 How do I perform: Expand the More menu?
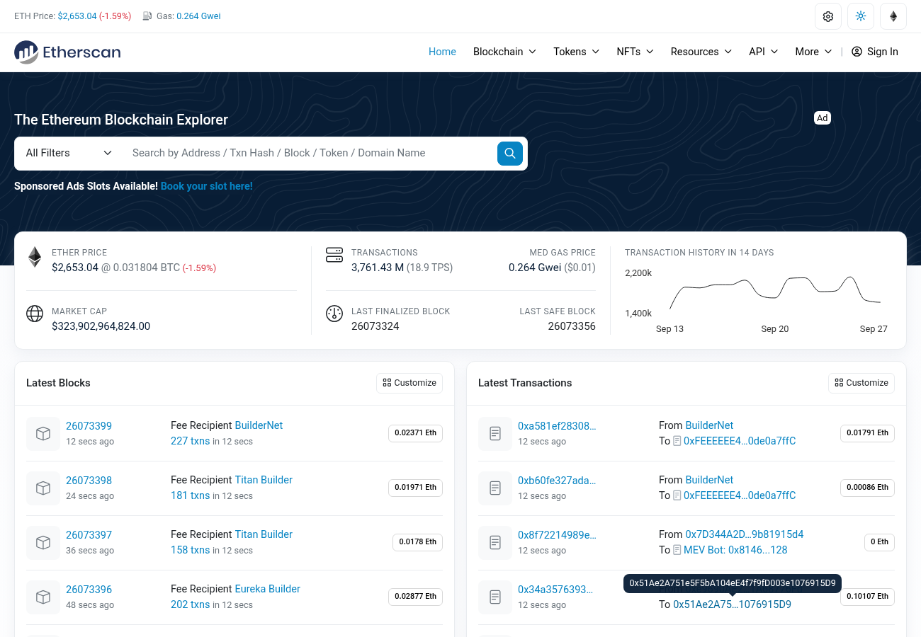click(x=813, y=52)
